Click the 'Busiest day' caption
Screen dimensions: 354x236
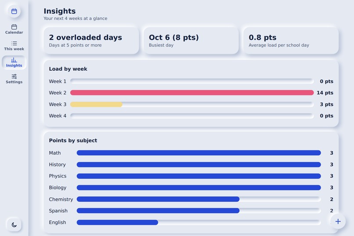pos(161,45)
